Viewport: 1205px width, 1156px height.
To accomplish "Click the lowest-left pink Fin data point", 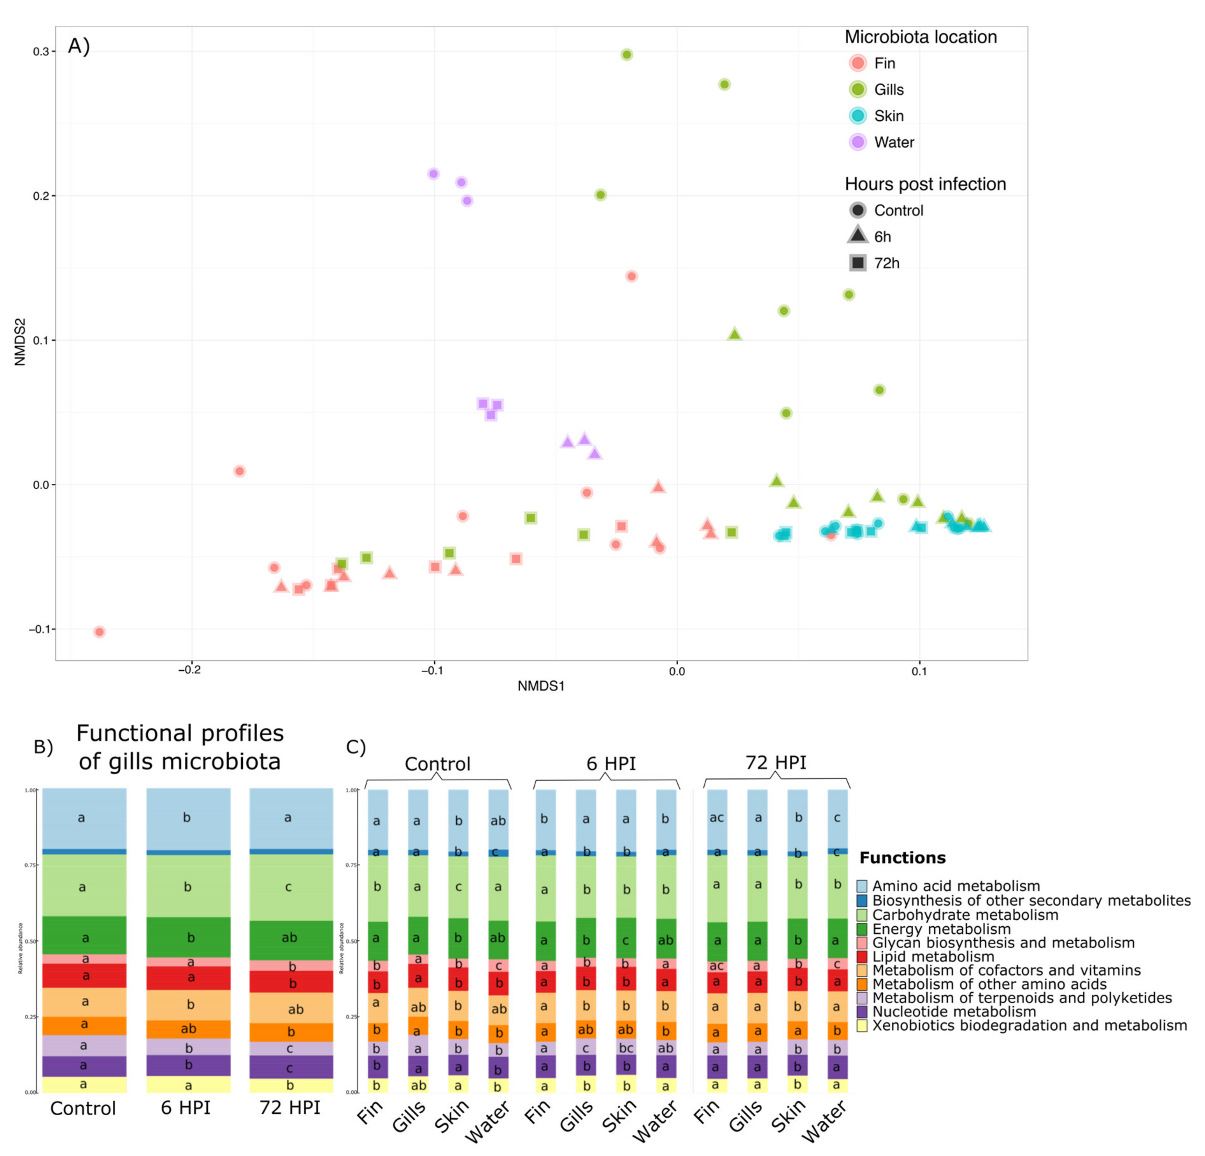I will [100, 632].
